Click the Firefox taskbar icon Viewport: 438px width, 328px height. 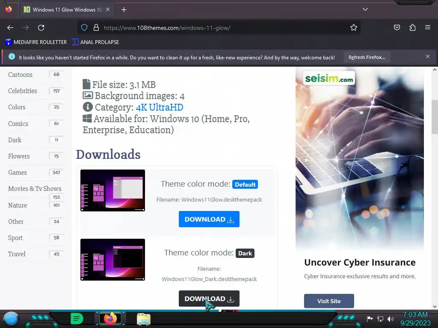(x=110, y=319)
